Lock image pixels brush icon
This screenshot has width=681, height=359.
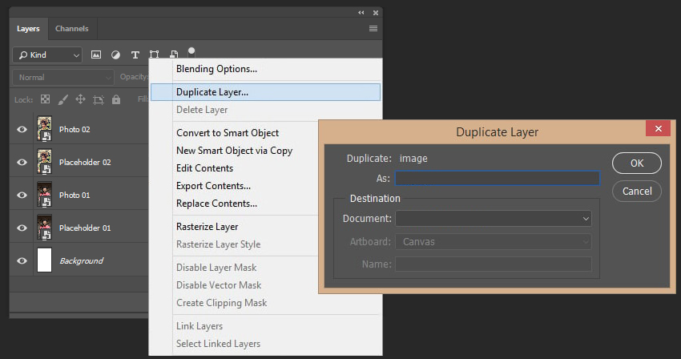tap(63, 99)
